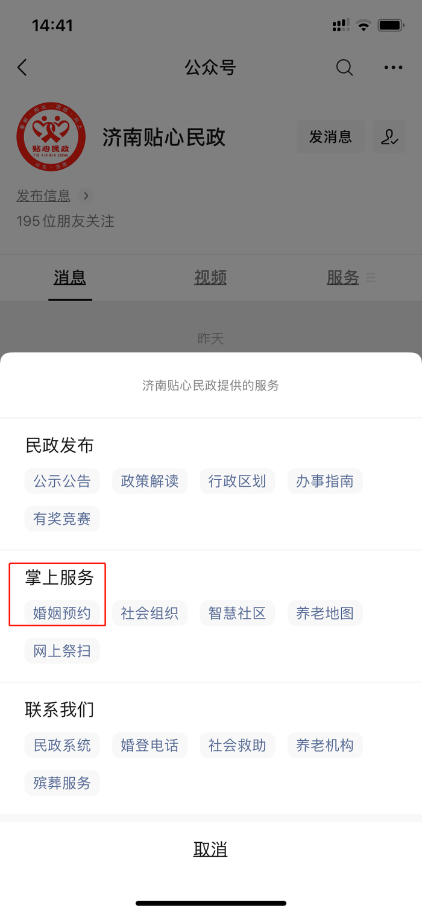This screenshot has width=422, height=914.
Task: Tap 网上祭扫 under 掌上服务
Action: (62, 650)
